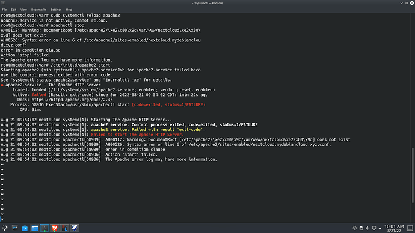The height and width of the screenshot is (233, 415).
Task: Click the circular notifications tray icon
Action: tap(355, 228)
